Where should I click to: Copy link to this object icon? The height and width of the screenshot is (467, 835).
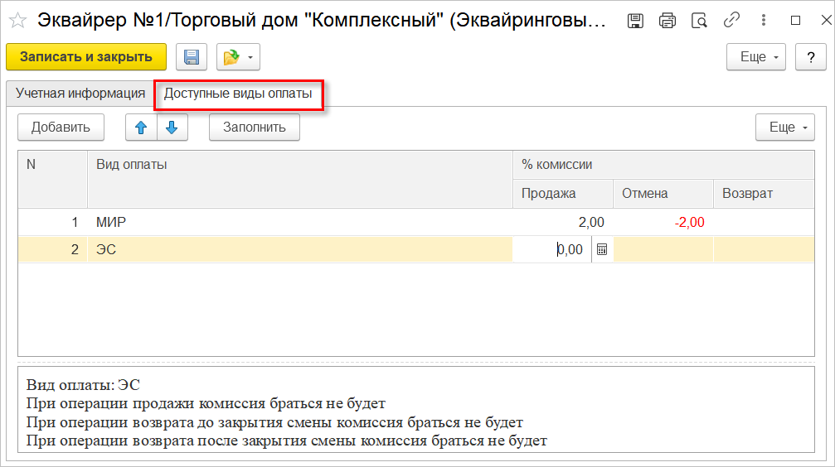[x=731, y=21]
